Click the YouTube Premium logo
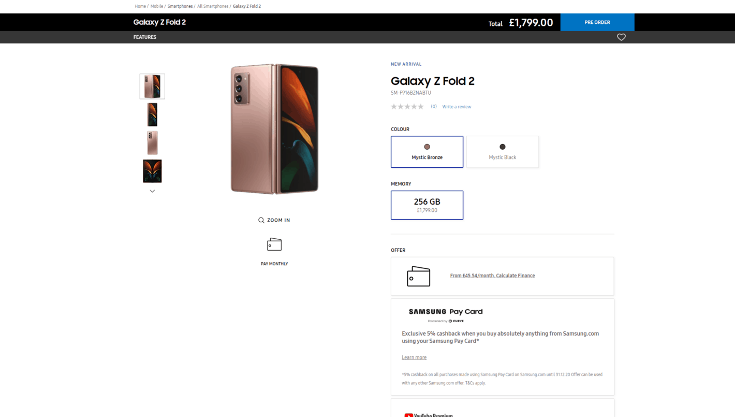This screenshot has height=417, width=735. tap(429, 414)
